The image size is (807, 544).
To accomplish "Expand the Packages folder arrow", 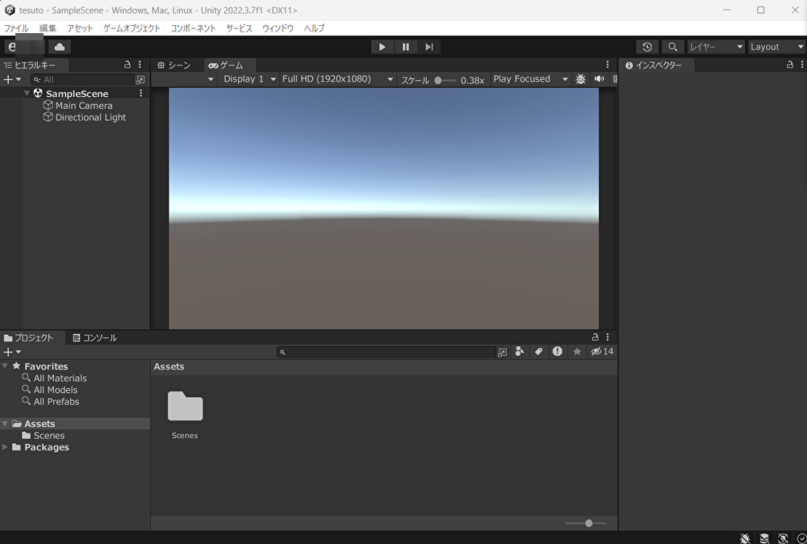I will tap(5, 447).
